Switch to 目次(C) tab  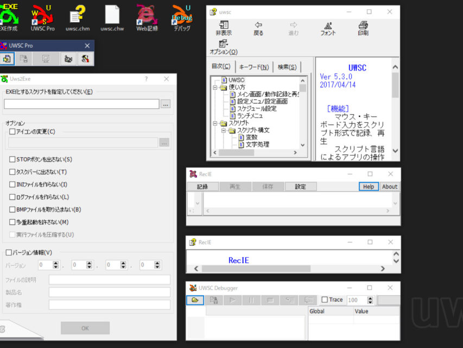(221, 66)
